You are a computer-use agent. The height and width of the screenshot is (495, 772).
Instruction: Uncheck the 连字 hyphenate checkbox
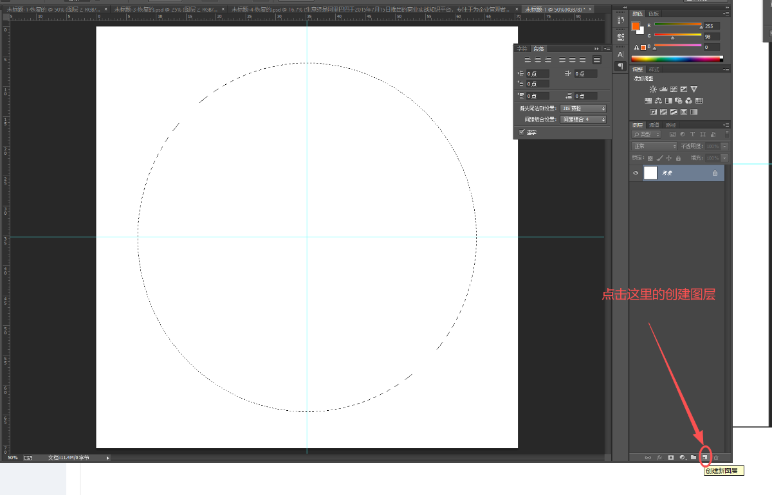[522, 132]
